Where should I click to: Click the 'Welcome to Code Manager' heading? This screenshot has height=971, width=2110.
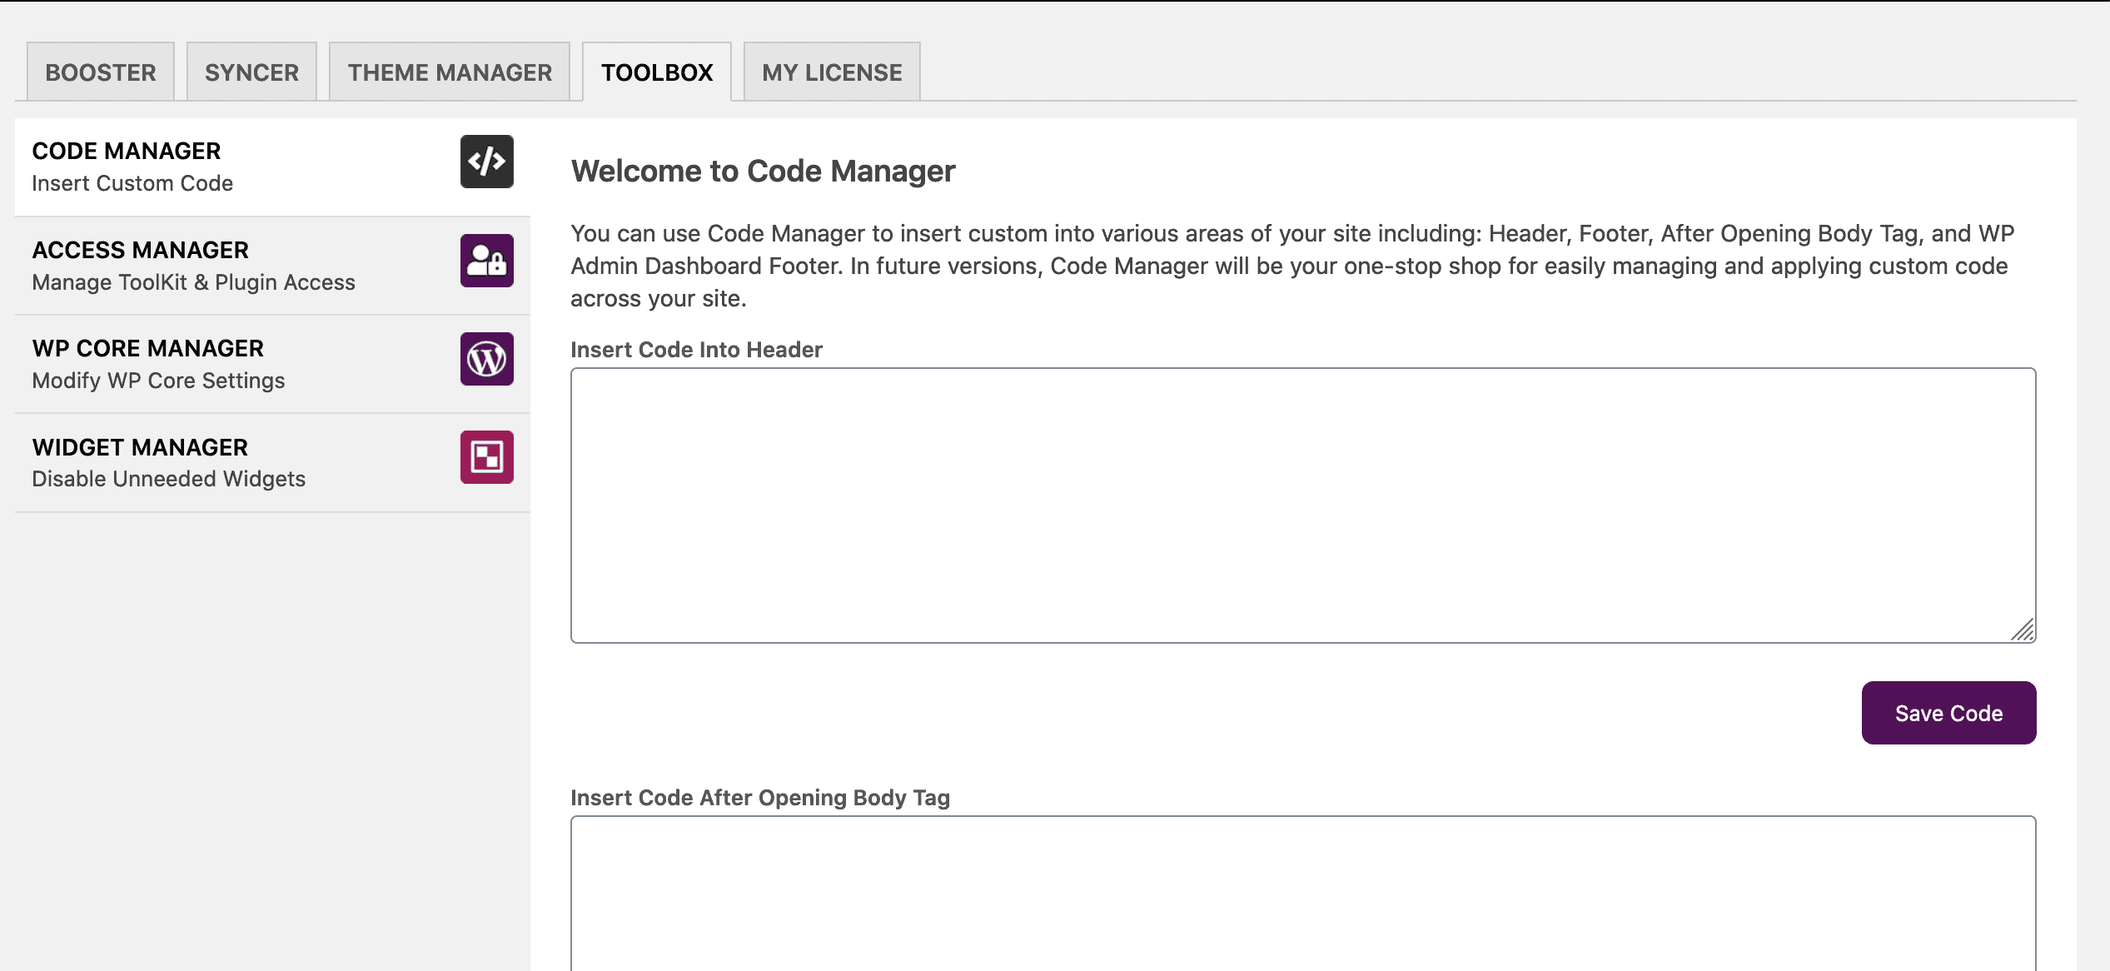pos(763,171)
